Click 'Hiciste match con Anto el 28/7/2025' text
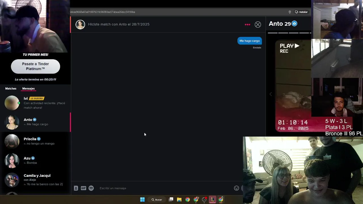The width and height of the screenshot is (363, 204). tap(119, 24)
